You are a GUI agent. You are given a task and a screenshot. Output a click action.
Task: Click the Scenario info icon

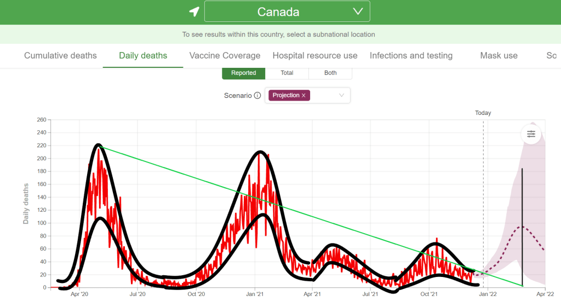(257, 95)
